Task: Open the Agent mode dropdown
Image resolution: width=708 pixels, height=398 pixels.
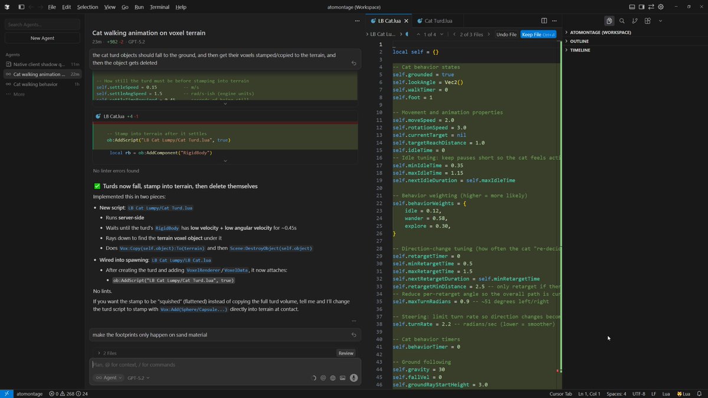Action: point(109,378)
